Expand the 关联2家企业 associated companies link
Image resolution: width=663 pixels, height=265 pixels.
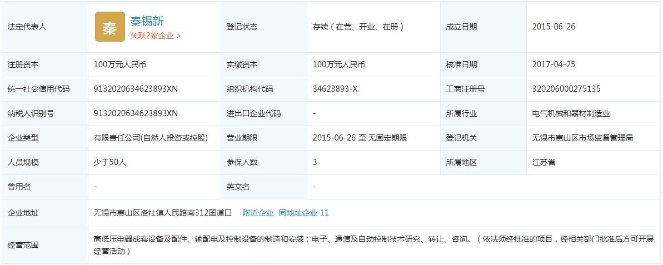click(x=156, y=36)
